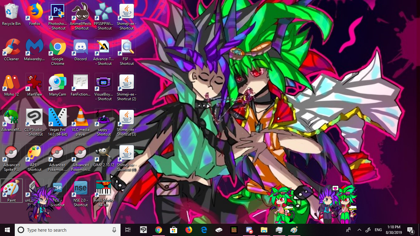
Task: Activate the search box microphone
Action: pyautogui.click(x=114, y=230)
